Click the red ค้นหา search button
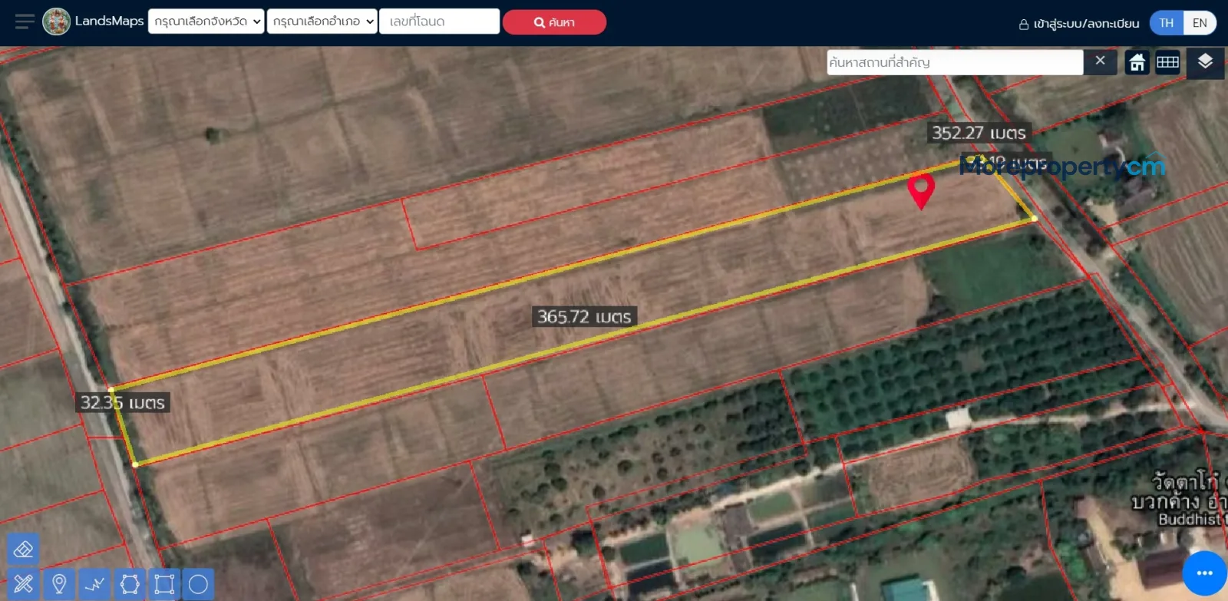1228x601 pixels. (x=554, y=22)
